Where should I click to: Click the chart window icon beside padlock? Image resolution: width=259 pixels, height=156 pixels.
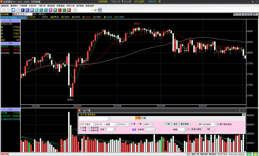[100, 10]
